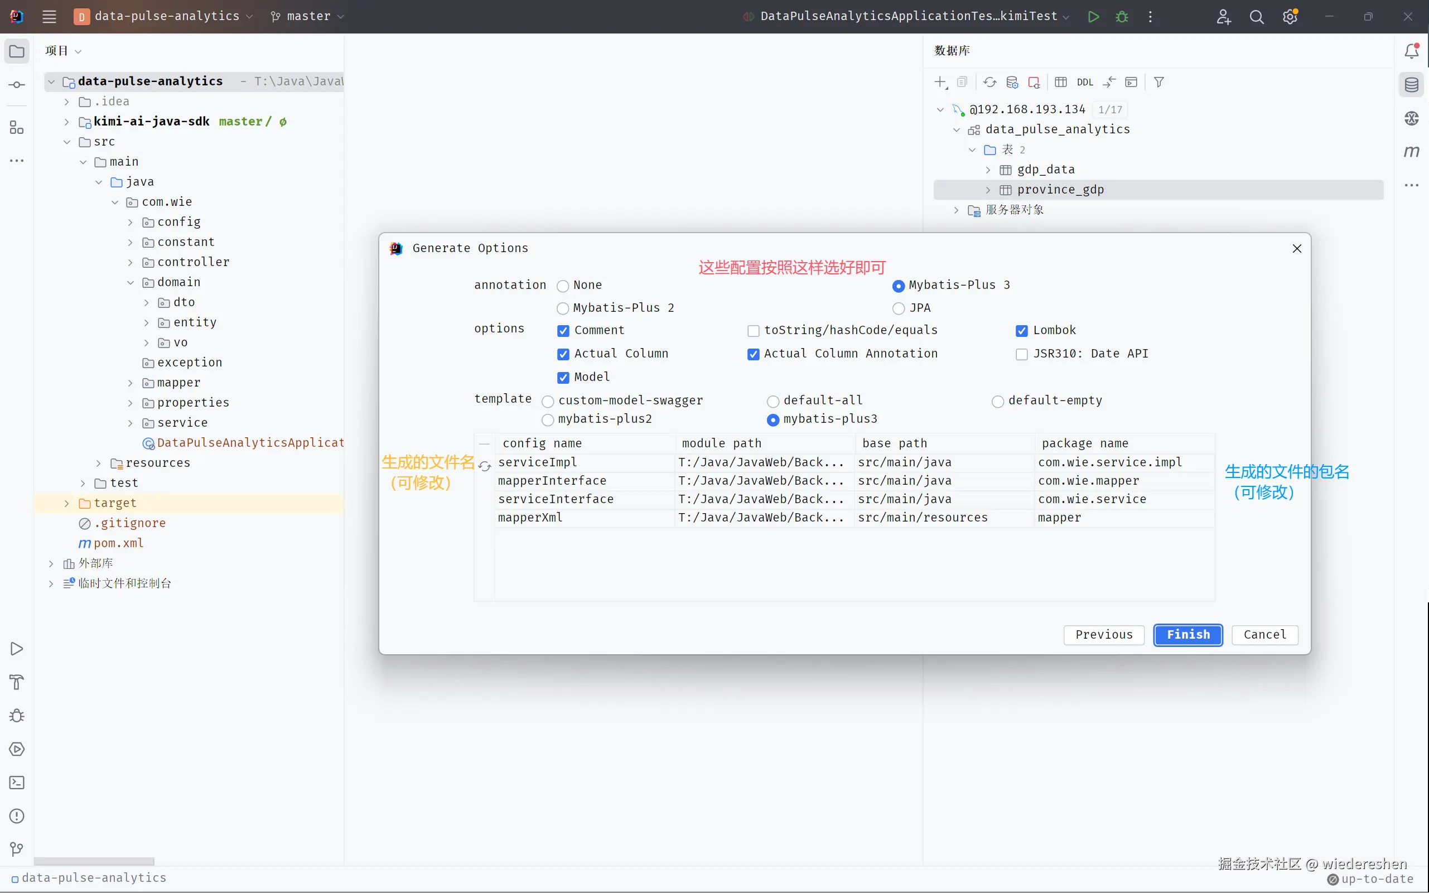Enable the toString/hashCode/equals checkbox

click(754, 331)
